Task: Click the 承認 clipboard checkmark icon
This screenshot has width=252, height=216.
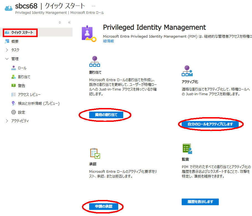Action: pos(95,153)
